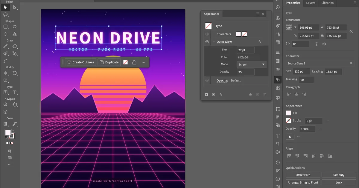The width and height of the screenshot is (359, 188).
Task: Open the Source Sans 3 font dropdown
Action: click(320, 64)
